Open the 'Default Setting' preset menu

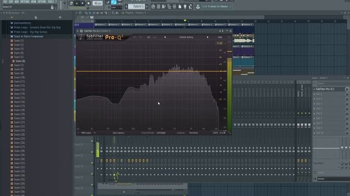(186, 38)
